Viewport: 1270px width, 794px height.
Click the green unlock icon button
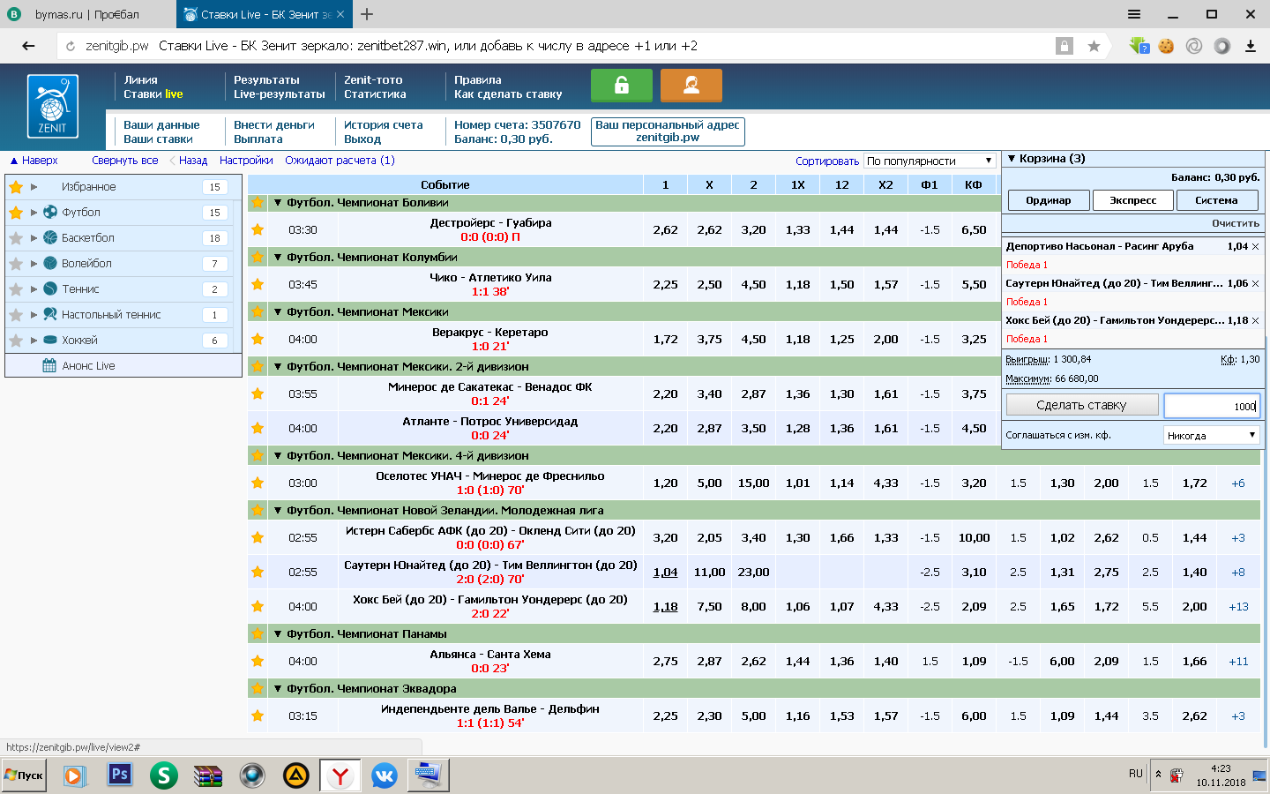622,86
